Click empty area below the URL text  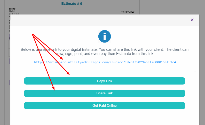point(105,68)
